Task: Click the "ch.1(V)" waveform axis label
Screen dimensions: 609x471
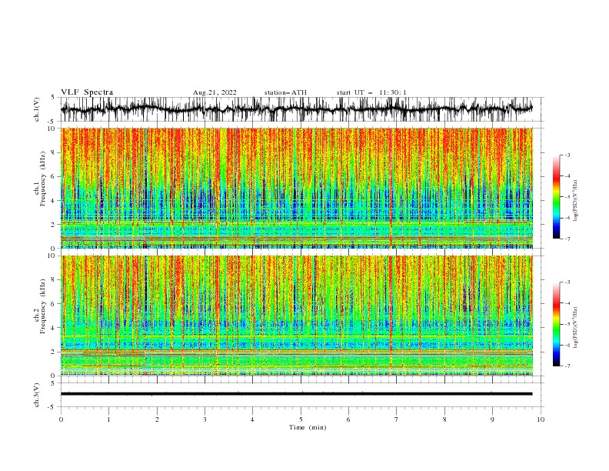Action: tap(37, 109)
